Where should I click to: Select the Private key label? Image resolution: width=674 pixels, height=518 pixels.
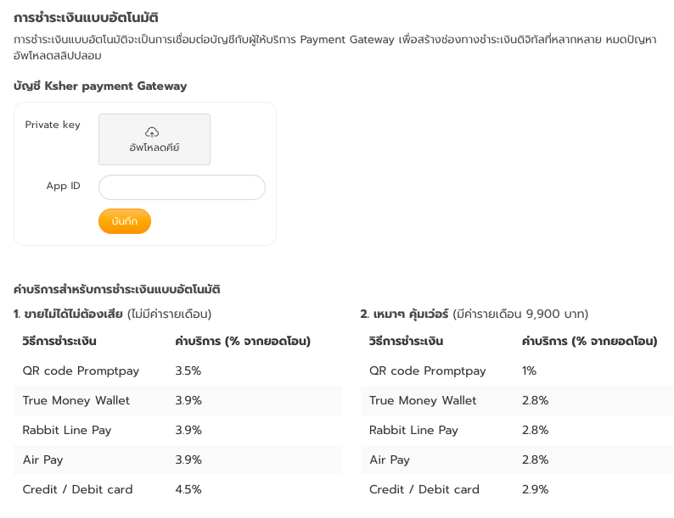pos(53,125)
